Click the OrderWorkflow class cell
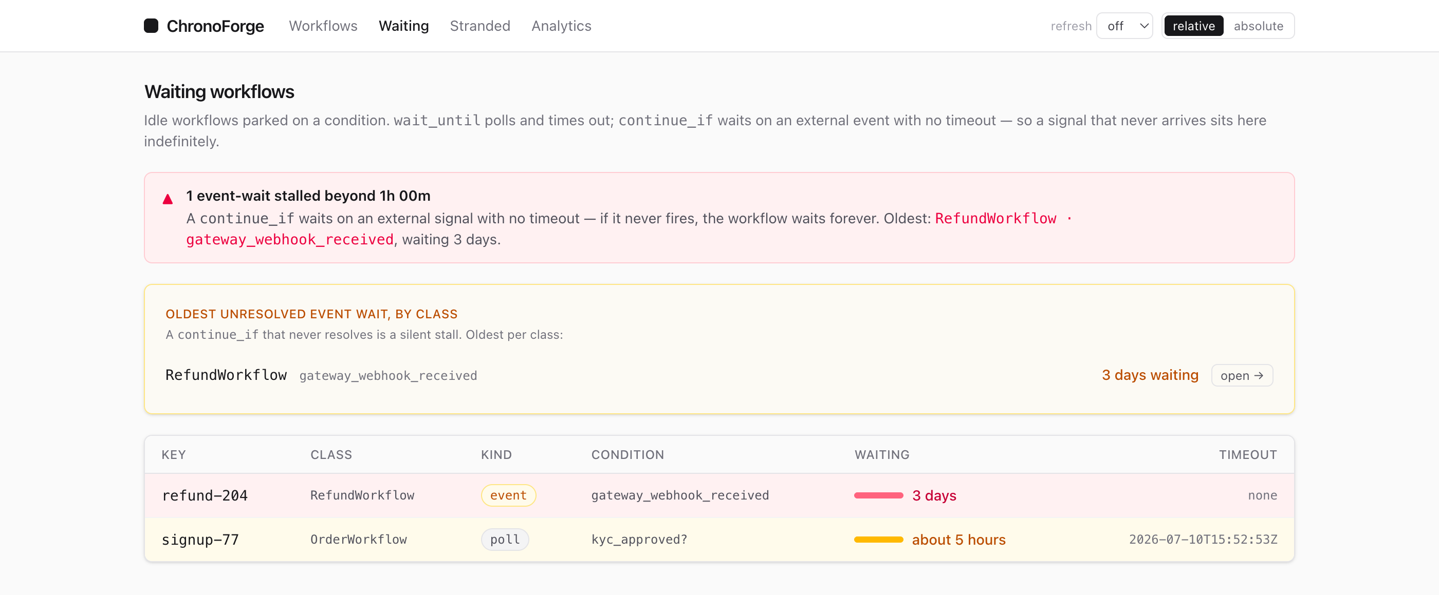Screen dimensions: 1439x595 tap(358, 539)
